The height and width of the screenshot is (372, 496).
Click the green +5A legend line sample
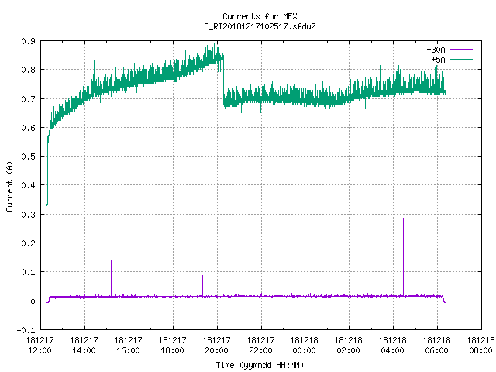click(461, 59)
